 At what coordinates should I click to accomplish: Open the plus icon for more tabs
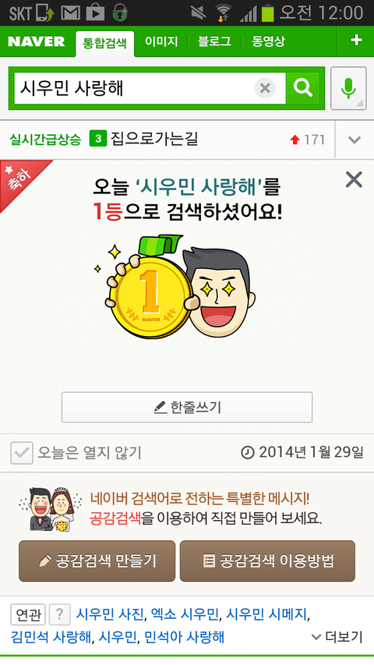356,41
